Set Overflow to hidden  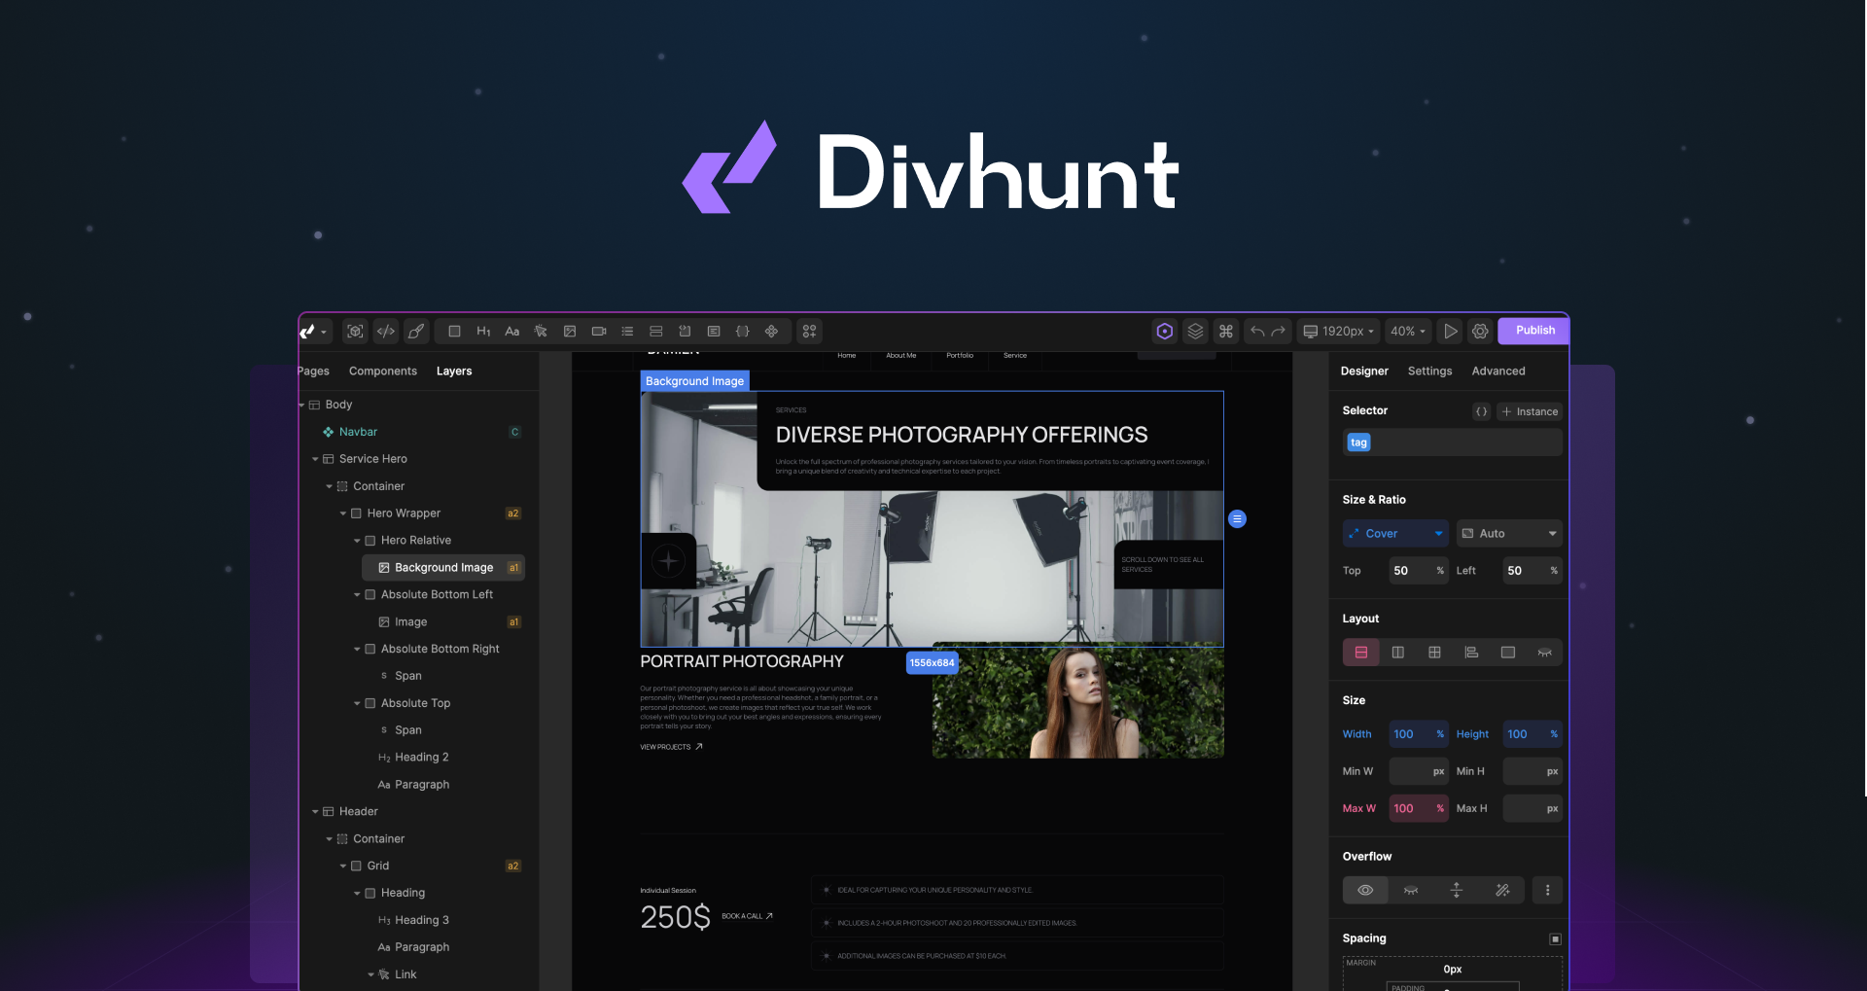coord(1410,890)
